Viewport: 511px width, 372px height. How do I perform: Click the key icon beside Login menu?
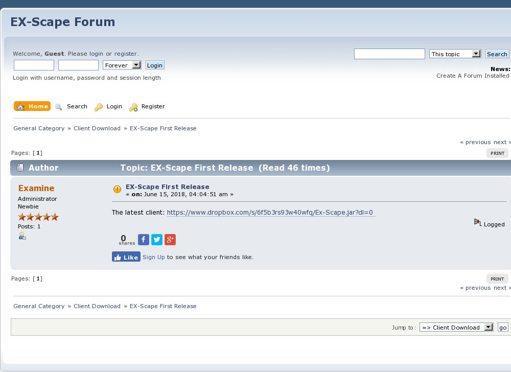(99, 107)
